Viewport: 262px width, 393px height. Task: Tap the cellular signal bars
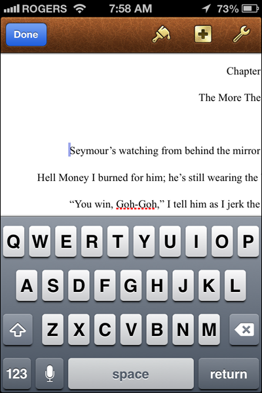point(12,9)
